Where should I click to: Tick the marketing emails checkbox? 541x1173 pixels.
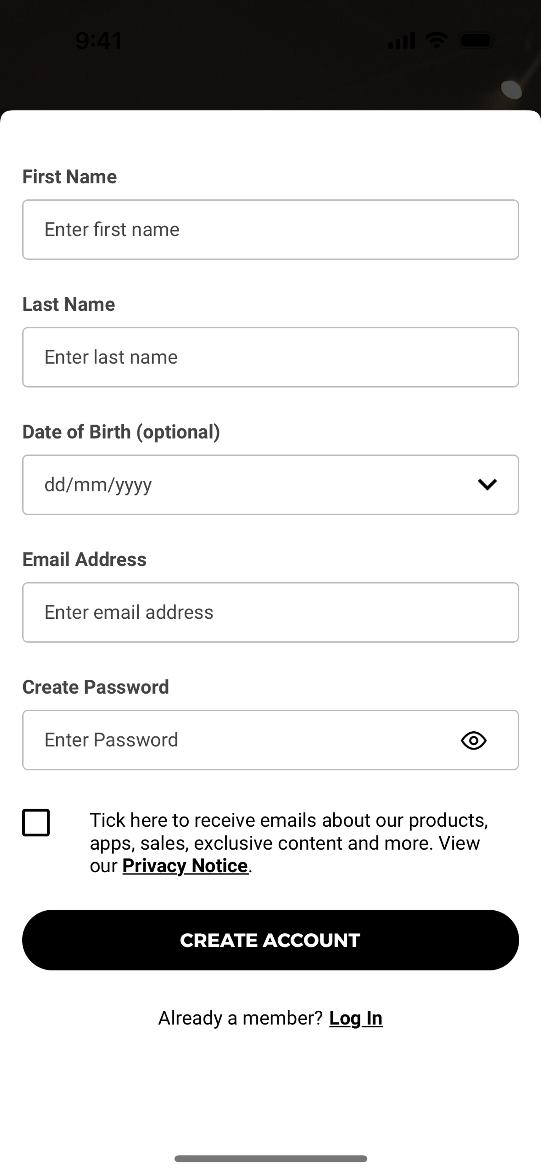click(x=36, y=822)
